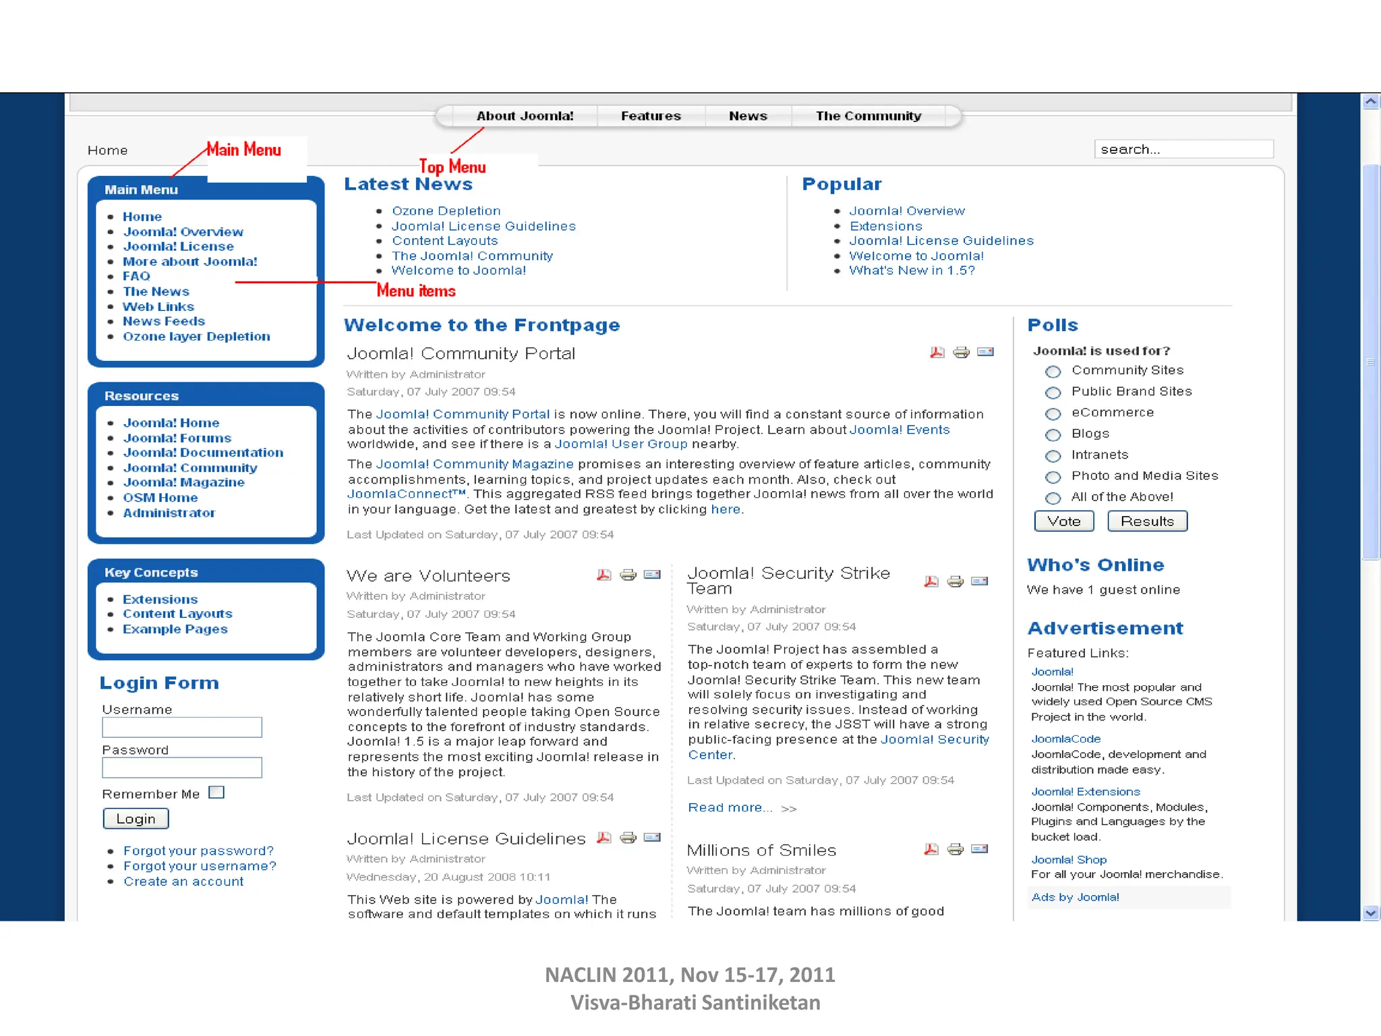1381x1036 pixels.
Task: Print the Joomla! Security Strike Team article
Action: [x=955, y=581]
